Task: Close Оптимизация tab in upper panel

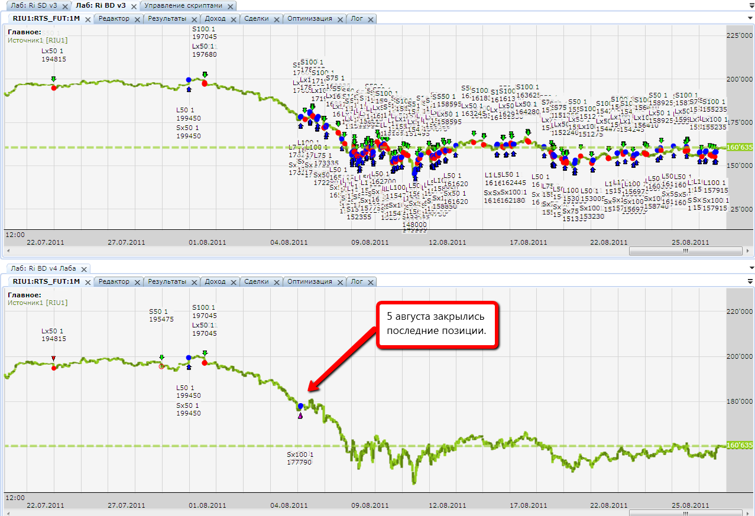Action: click(x=339, y=19)
